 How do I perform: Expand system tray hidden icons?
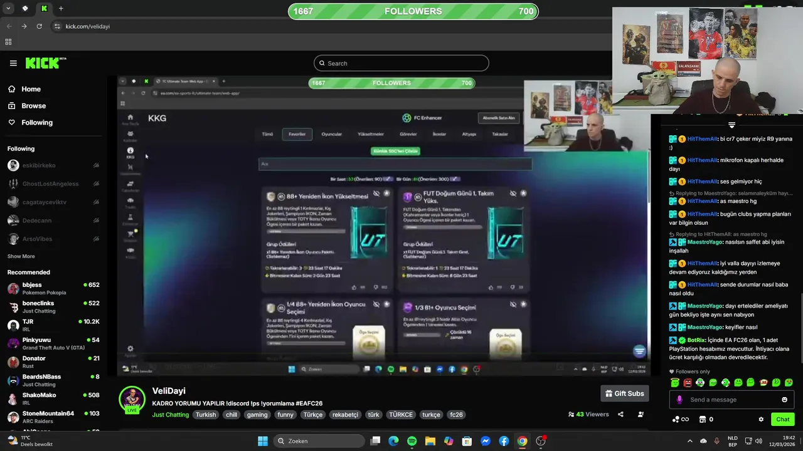click(x=690, y=441)
